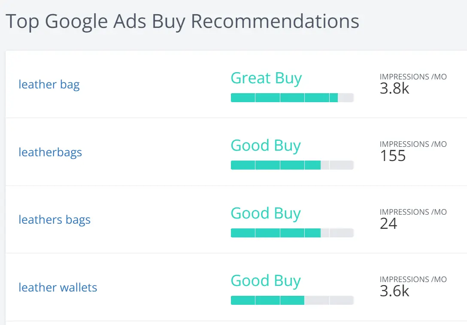
Task: Click the 'Top Google Ads Buy Recommendations' heading
Action: coord(182,21)
